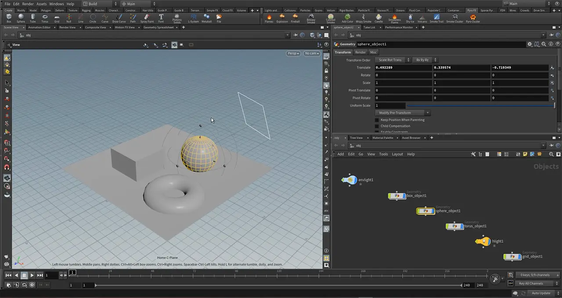This screenshot has height=298, width=562.
Task: Click the Spray Paint shelf tool
Action: coord(147,18)
